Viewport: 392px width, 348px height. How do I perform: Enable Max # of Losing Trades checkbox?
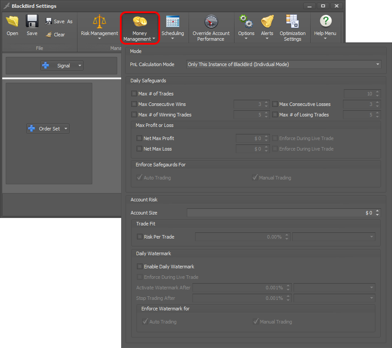coord(275,115)
